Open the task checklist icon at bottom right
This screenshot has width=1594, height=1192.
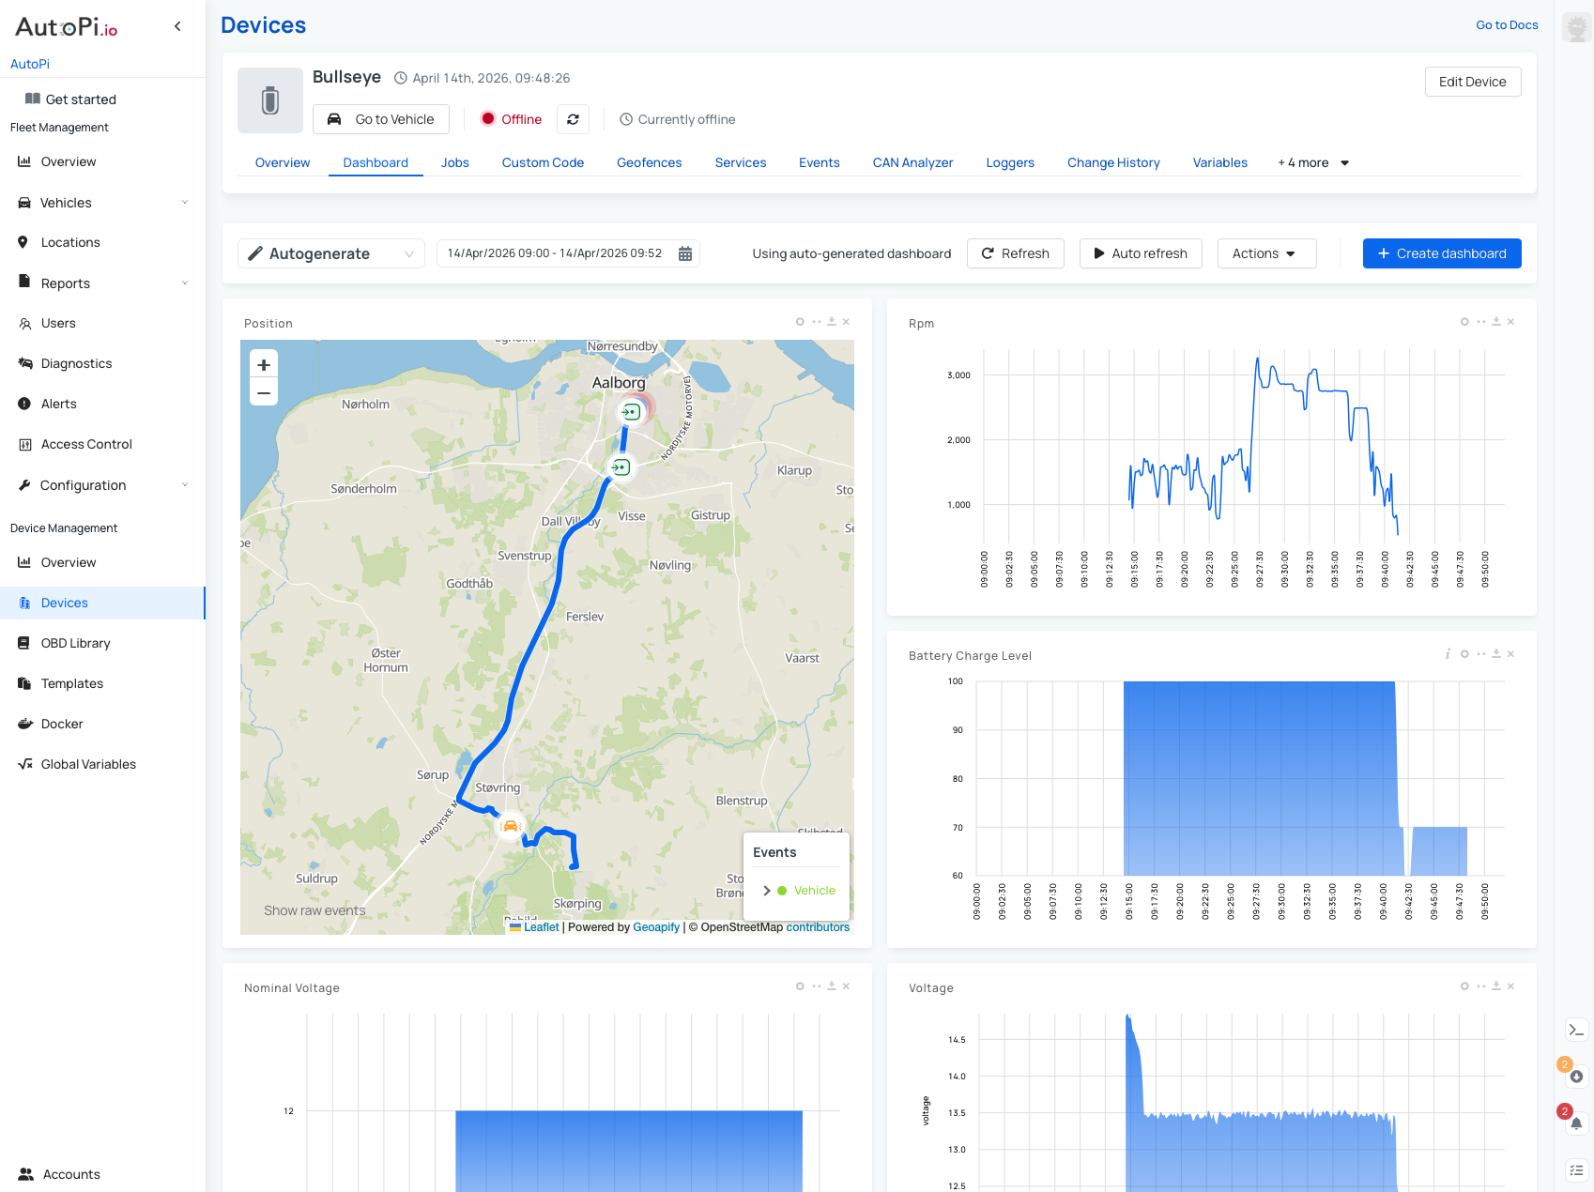pos(1575,1169)
